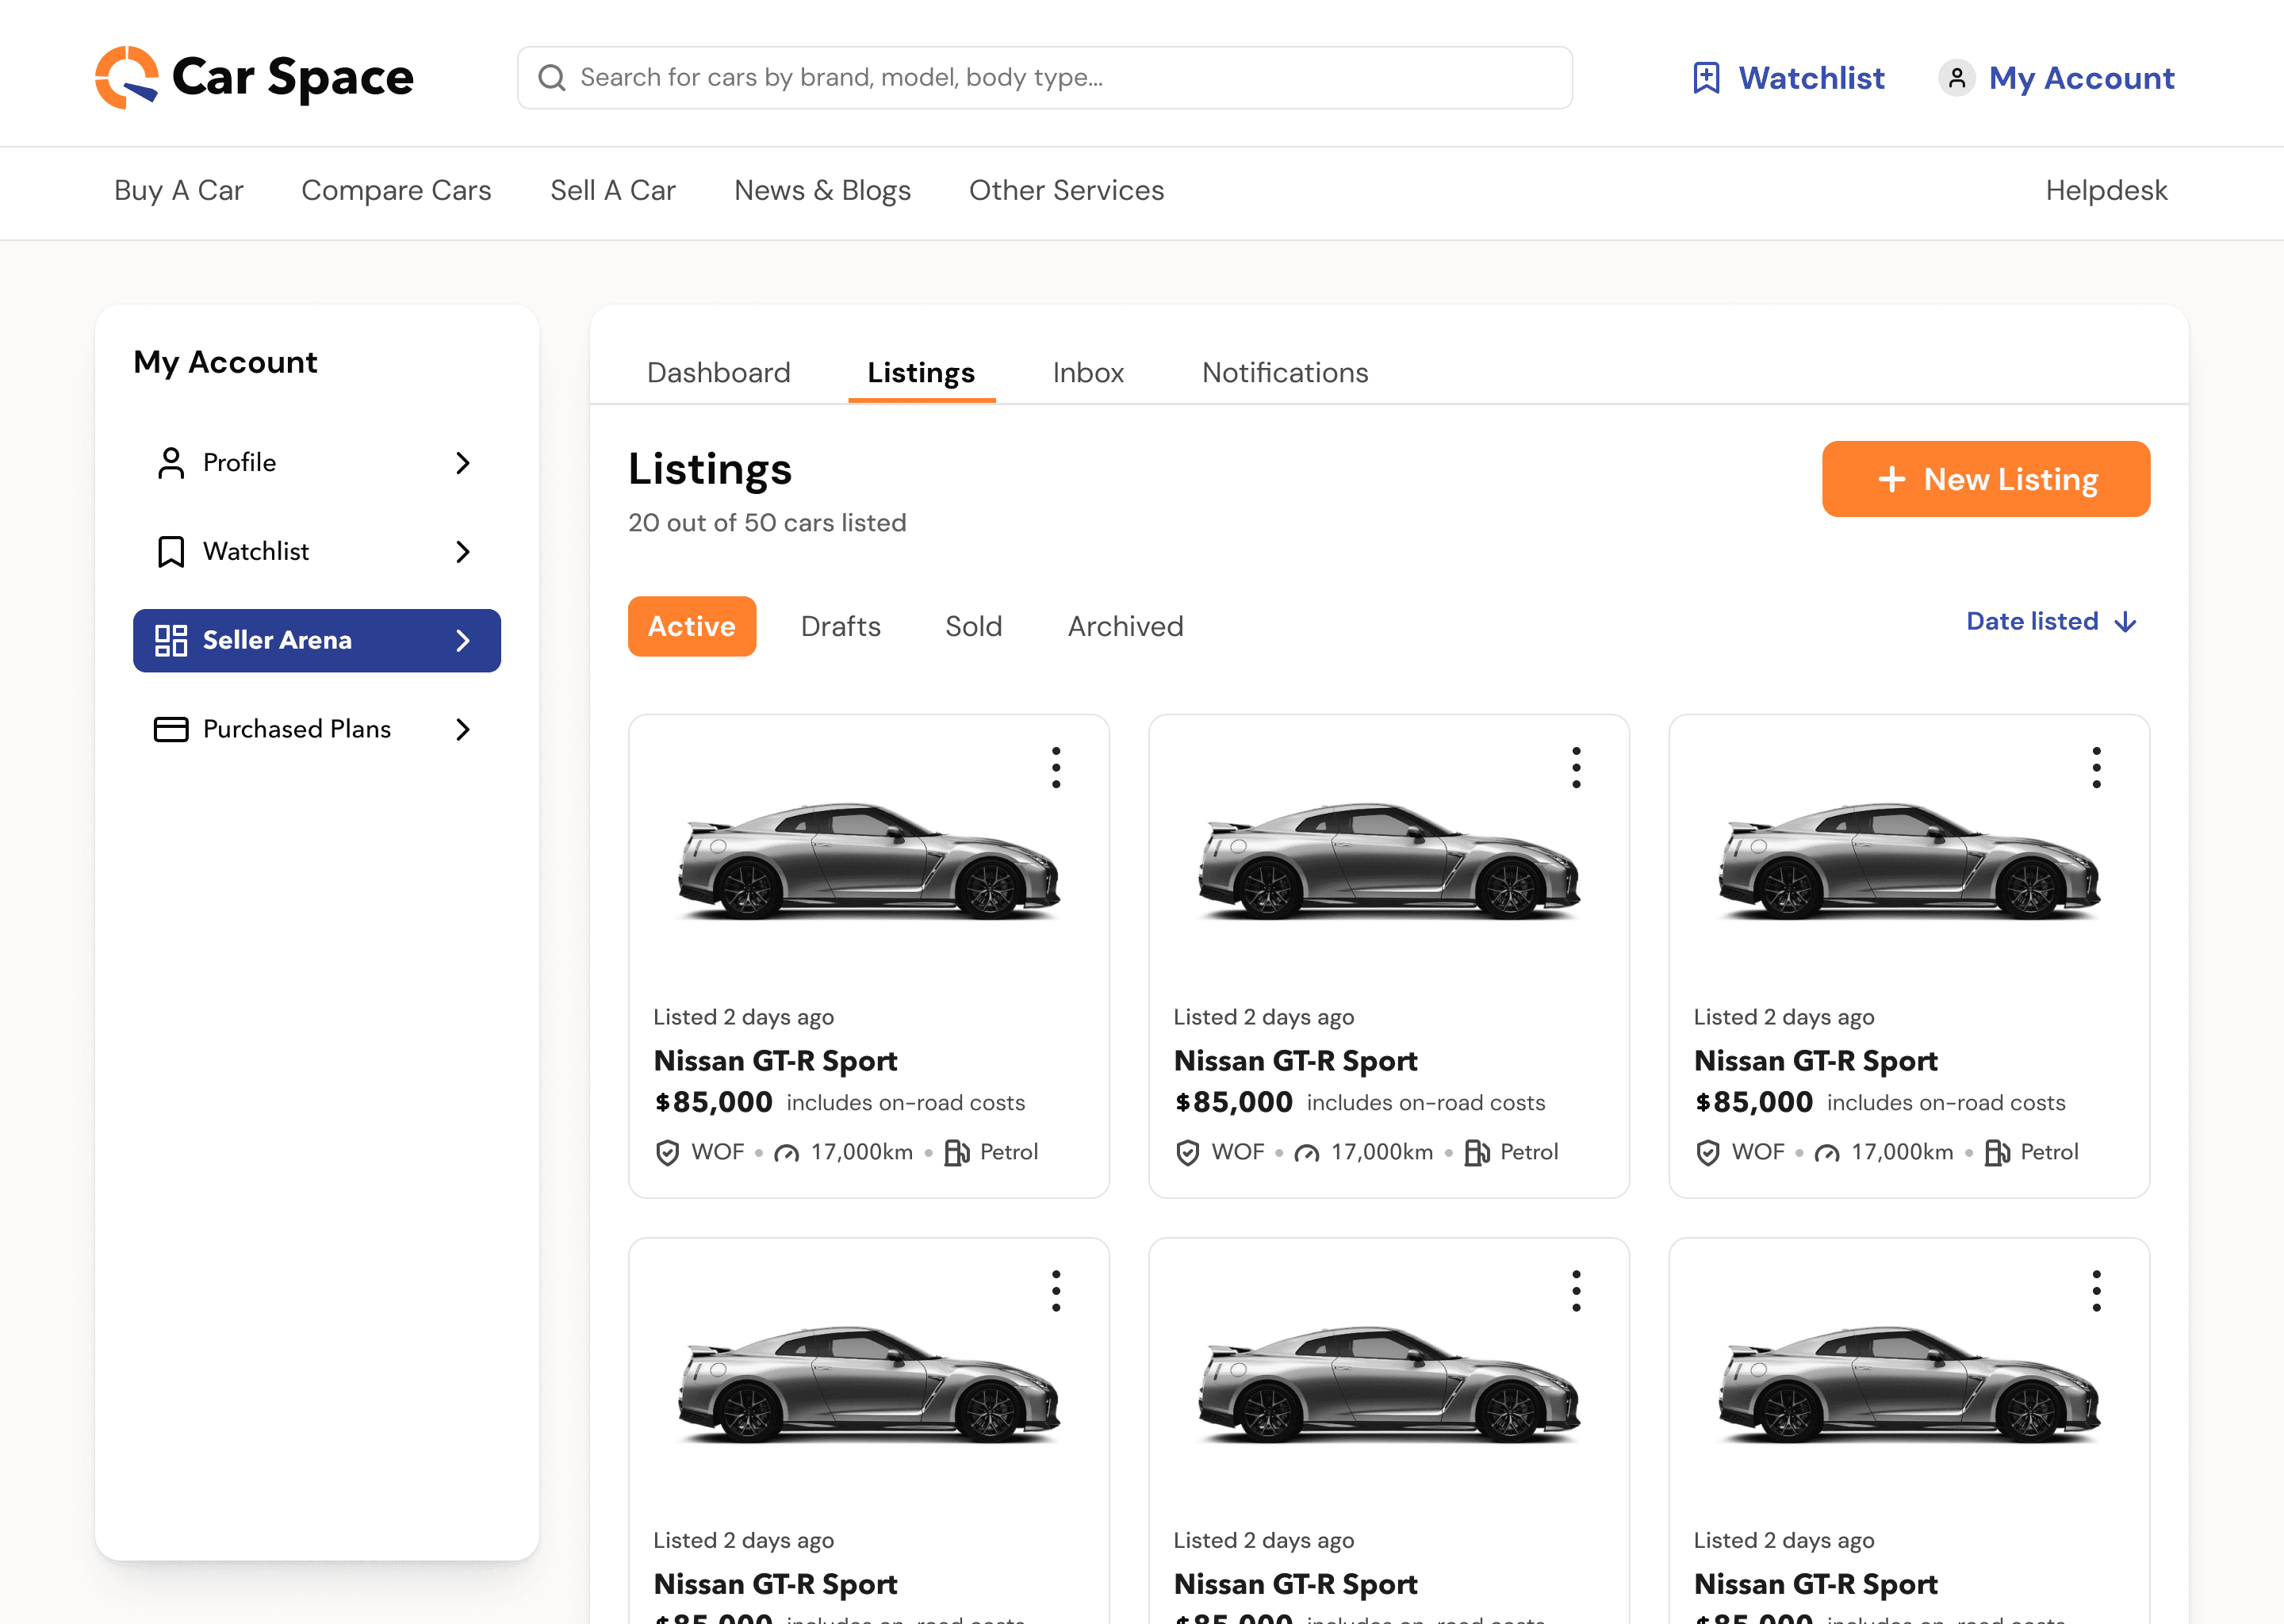Open three-dot menu on bottom-middle listing card
Viewport: 2284px width, 1624px height.
(1576, 1291)
